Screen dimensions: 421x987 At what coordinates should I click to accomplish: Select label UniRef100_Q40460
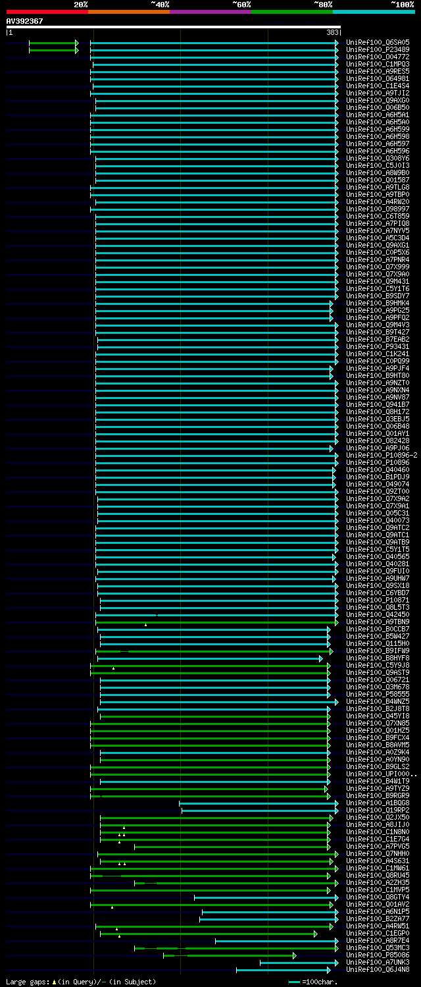click(378, 470)
